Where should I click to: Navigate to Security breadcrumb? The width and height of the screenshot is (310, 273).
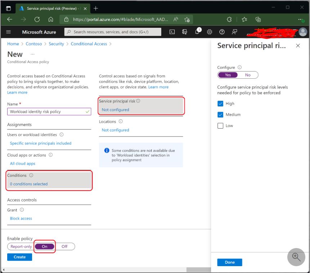coord(56,44)
